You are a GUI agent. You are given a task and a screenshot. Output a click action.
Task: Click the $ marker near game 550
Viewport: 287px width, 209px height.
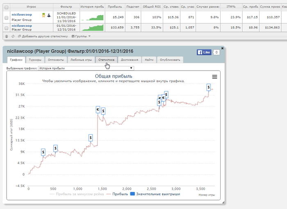click(55, 148)
